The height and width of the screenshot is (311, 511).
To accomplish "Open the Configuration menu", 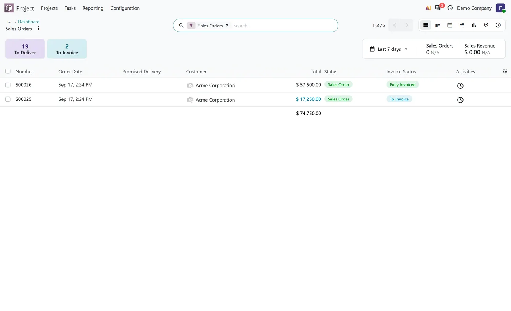I will (x=125, y=8).
